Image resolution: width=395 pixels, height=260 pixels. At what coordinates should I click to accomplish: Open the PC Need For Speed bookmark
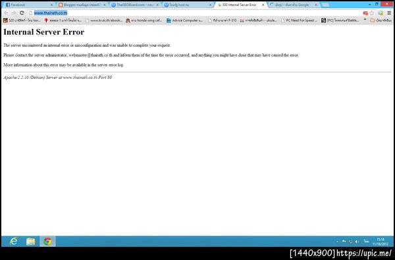tap(299, 20)
